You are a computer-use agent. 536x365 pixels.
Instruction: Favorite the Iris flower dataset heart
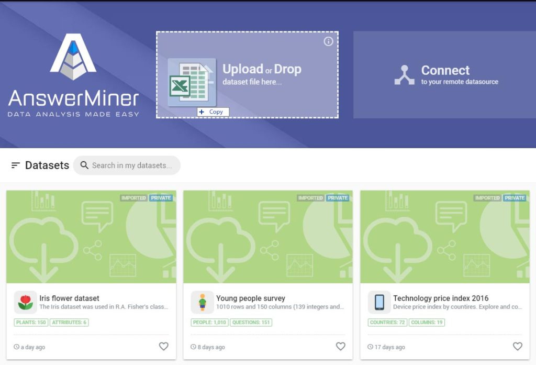click(x=164, y=346)
